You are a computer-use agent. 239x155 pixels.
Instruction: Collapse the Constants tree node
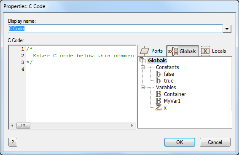[142, 67]
